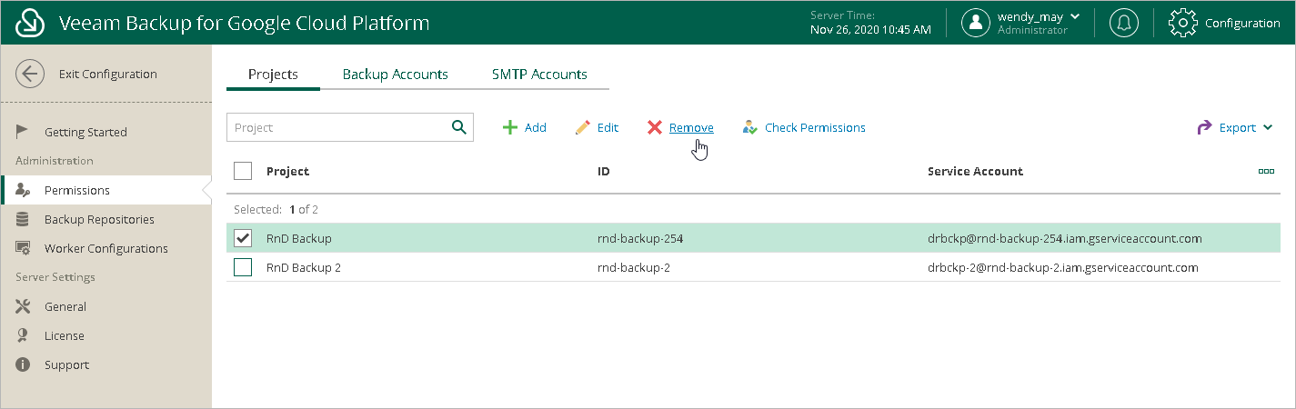Uncheck the RnD Backup project checkbox
The image size is (1296, 409).
tap(243, 239)
